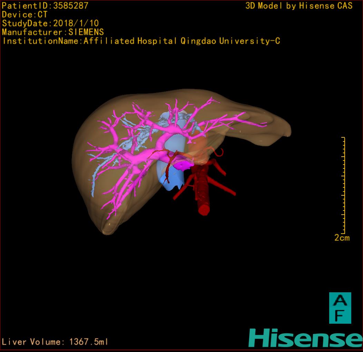Click the Device:CT label
Image resolution: width=363 pixels, height=352 pixels.
click(25, 15)
